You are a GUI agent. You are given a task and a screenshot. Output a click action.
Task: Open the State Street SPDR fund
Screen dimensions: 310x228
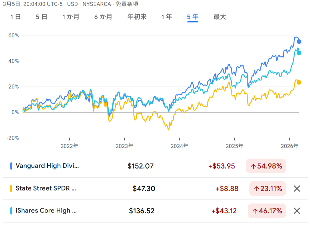point(46,189)
